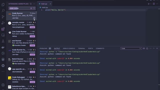Screen dimensions: 160x90
Task: Open panel more actions menu
Action: [150, 48]
